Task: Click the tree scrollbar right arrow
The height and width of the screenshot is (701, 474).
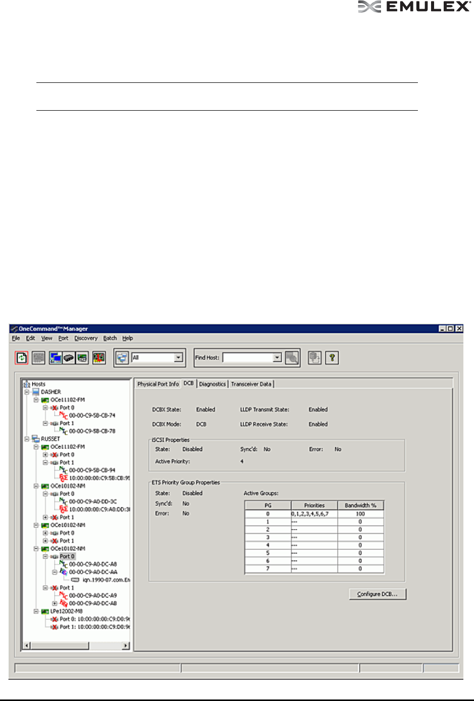Action: pyautogui.click(x=126, y=645)
